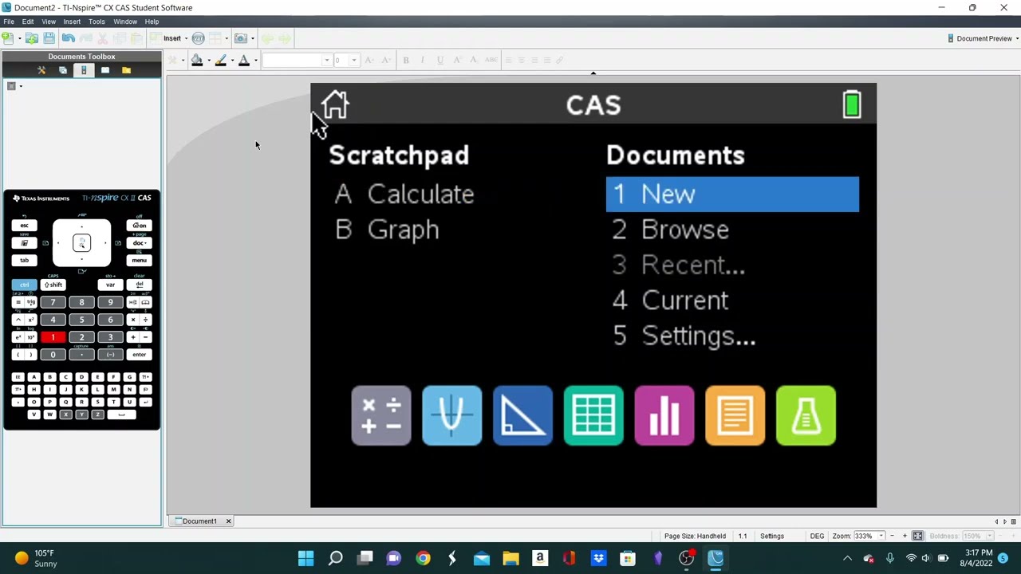The height and width of the screenshot is (574, 1021).
Task: Click the fit-to-window zoom icon
Action: point(918,536)
